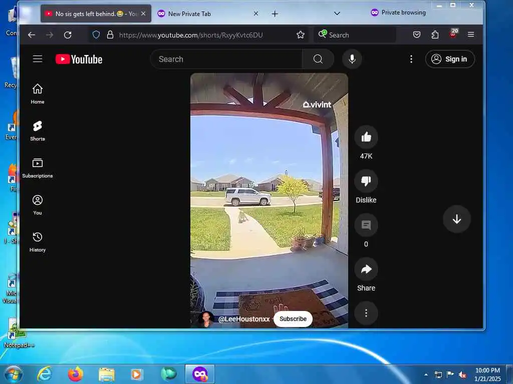The height and width of the screenshot is (384, 513).
Task: Subscribe to @LeeHoustonxx
Action: pyautogui.click(x=293, y=319)
